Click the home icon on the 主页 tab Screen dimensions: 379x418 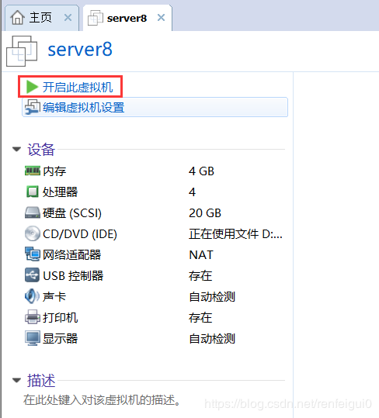[18, 18]
